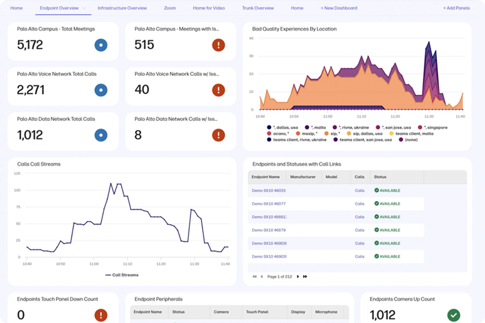Click the Add Panels button
The width and height of the screenshot is (485, 323).
(456, 8)
